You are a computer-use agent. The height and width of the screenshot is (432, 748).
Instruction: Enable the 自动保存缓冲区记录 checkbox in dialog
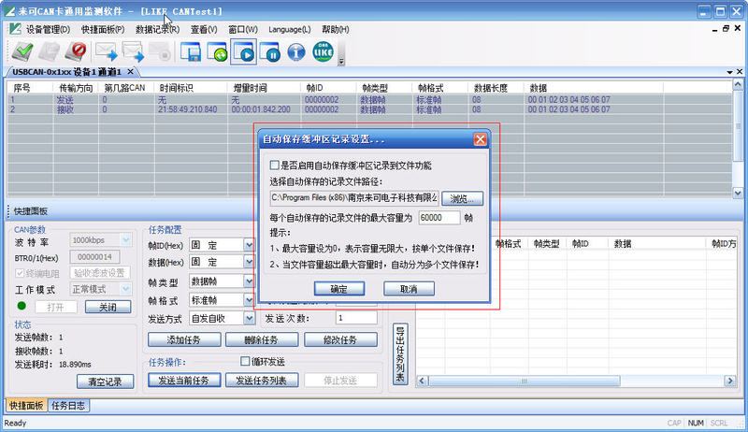pos(275,166)
